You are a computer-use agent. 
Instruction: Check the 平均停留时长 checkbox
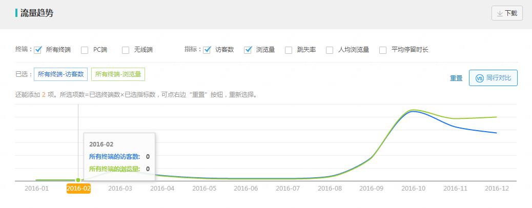(383, 50)
